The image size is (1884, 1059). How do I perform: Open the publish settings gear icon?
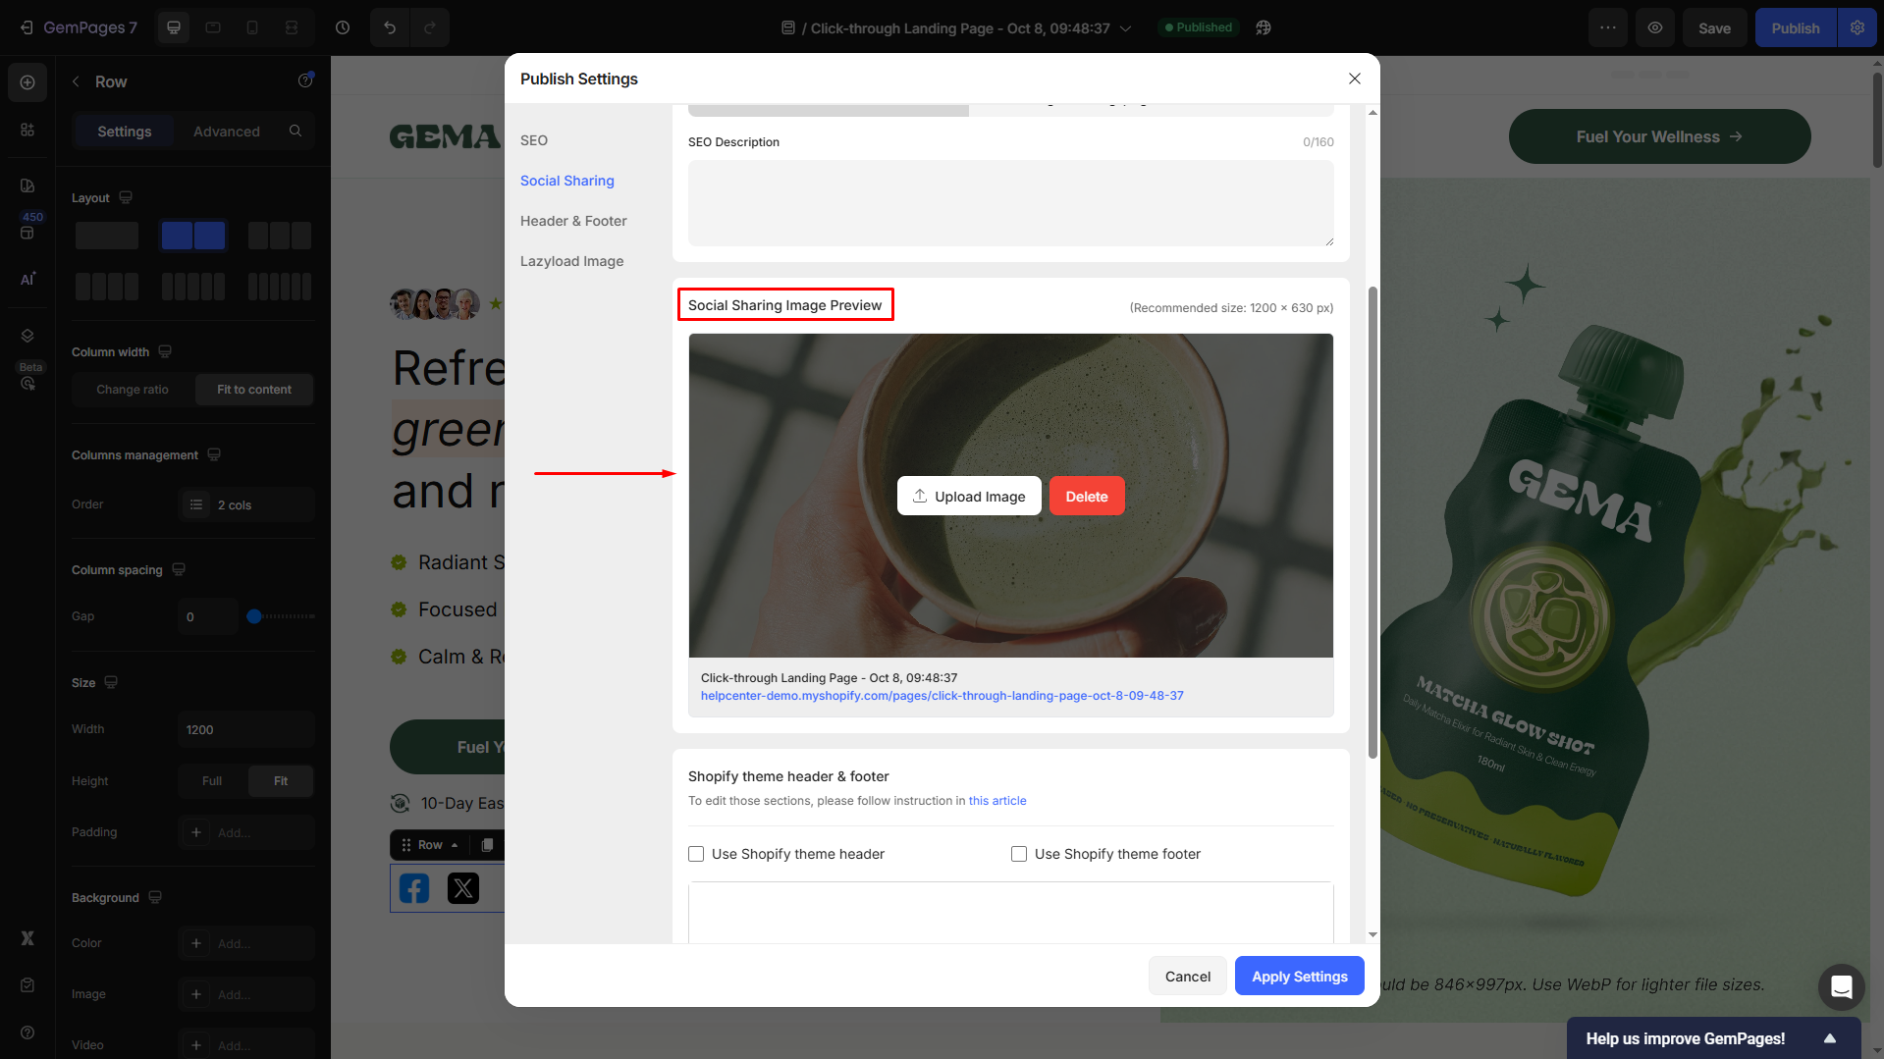coord(1857,27)
